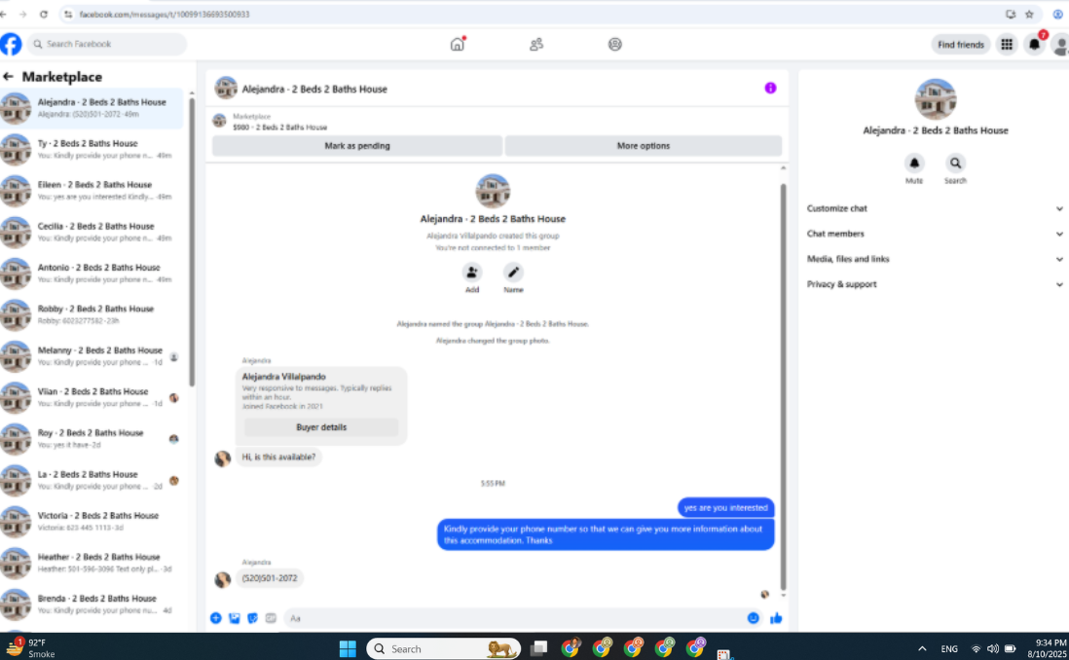Open the Facebook menu grid icon
The image size is (1069, 660).
coord(1007,45)
